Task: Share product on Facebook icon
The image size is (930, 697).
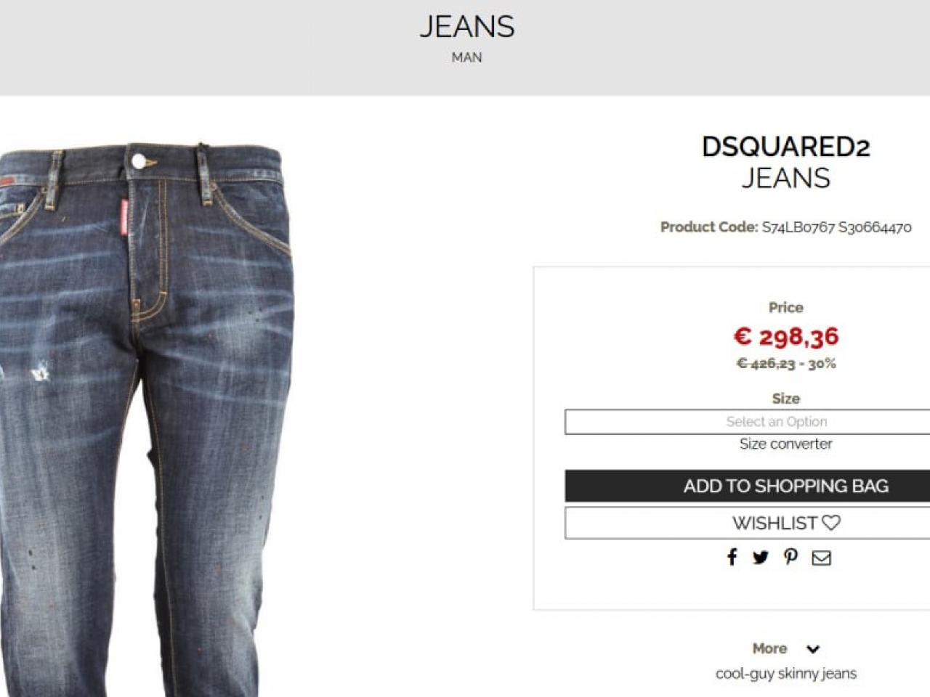Action: coord(732,557)
